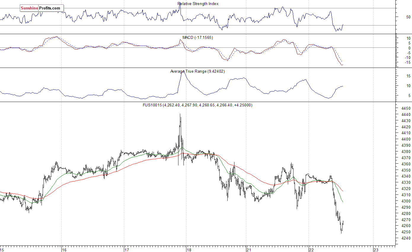
Task: Click the MACD axis label 10
Action: click(408, 39)
